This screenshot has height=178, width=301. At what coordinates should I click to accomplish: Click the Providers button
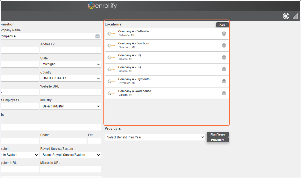point(218,140)
